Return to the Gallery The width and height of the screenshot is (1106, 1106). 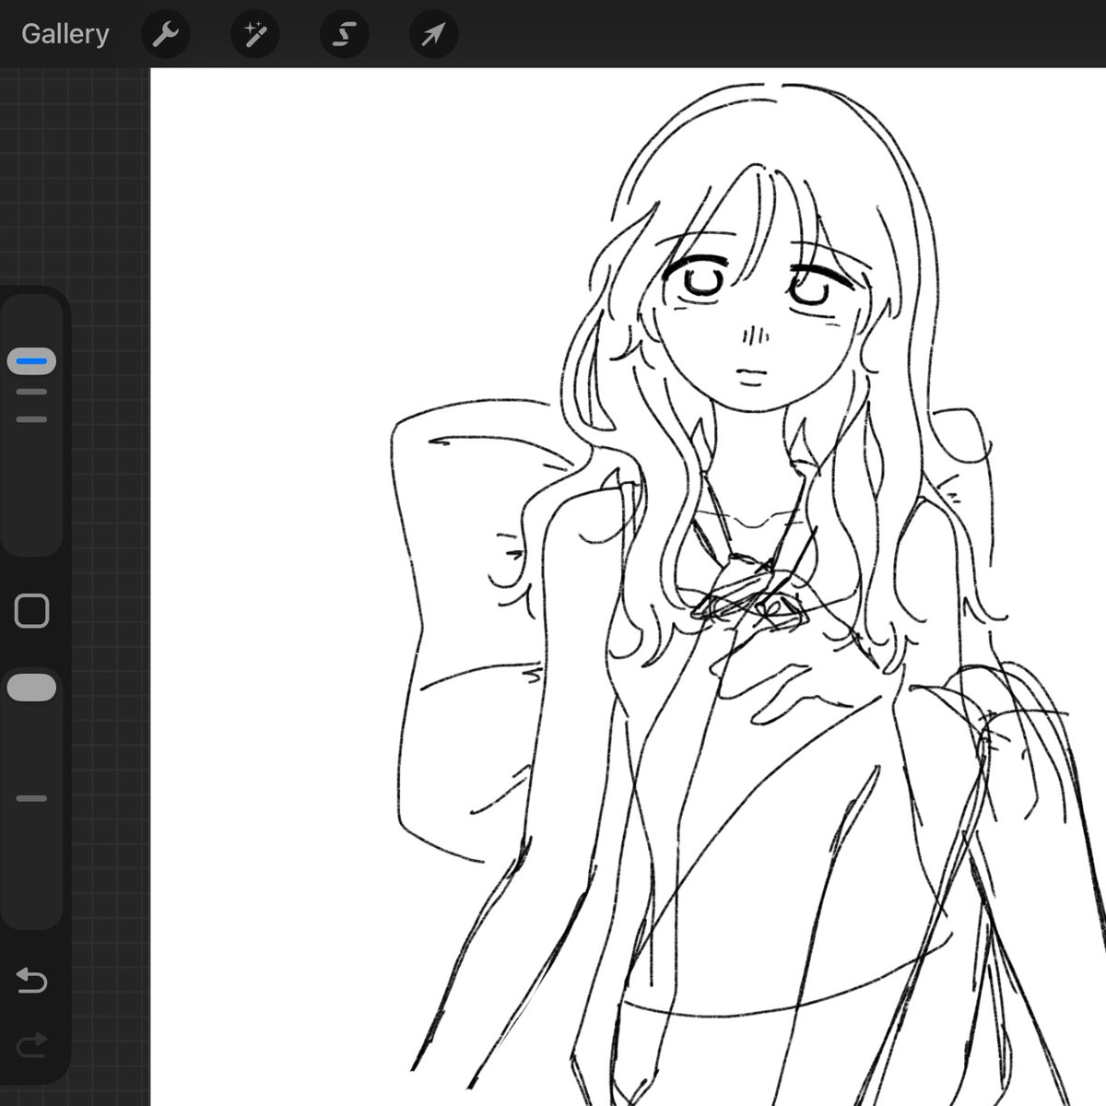[65, 34]
